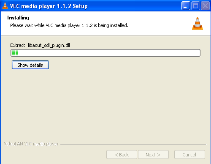
Task: Click the 'Installing' heading text
Action: point(18,18)
